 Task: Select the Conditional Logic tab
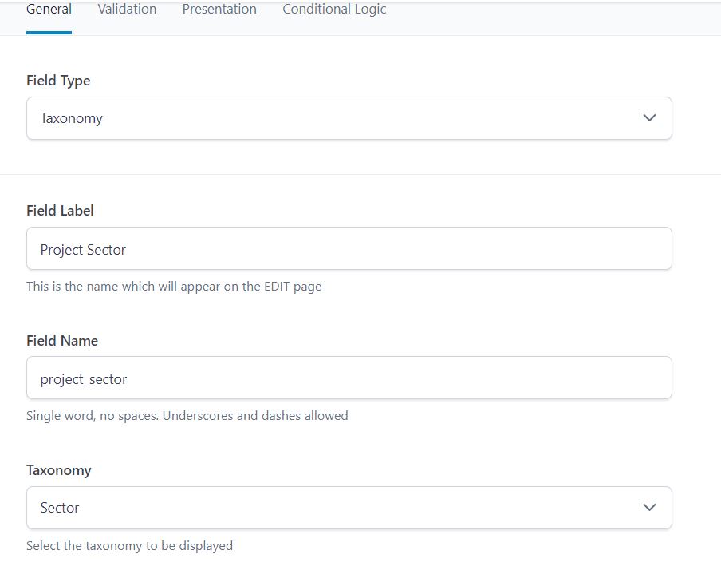point(334,10)
